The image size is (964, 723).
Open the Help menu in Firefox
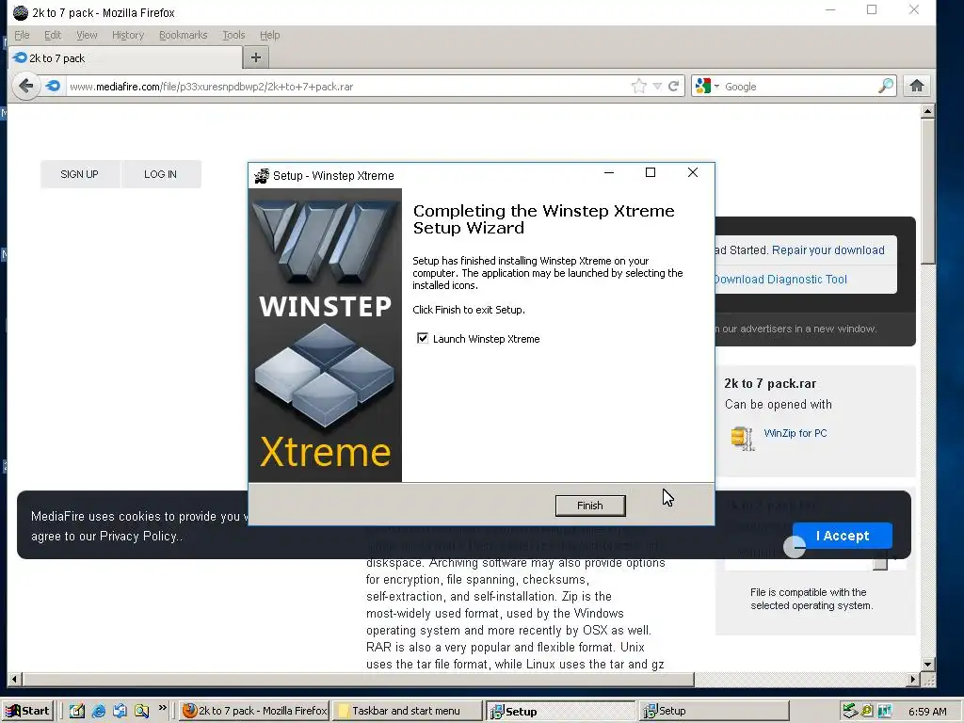269,35
